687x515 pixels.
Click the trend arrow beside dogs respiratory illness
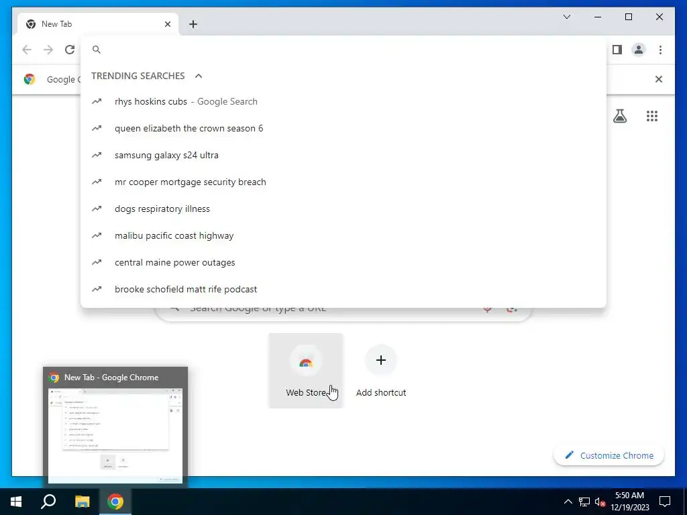97,209
